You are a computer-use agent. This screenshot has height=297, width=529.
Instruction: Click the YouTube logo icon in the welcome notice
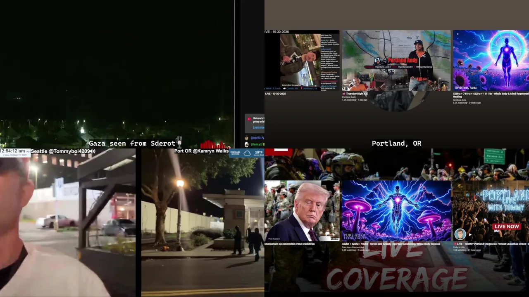[x=249, y=119]
